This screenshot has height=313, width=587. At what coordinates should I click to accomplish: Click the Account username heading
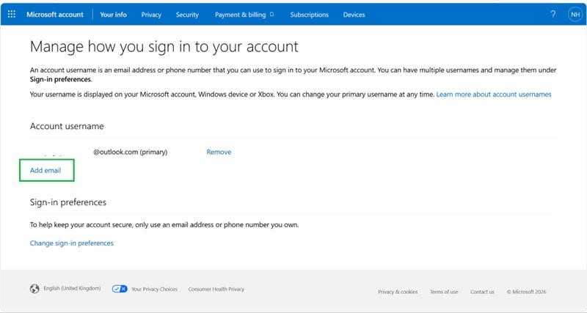pos(67,126)
